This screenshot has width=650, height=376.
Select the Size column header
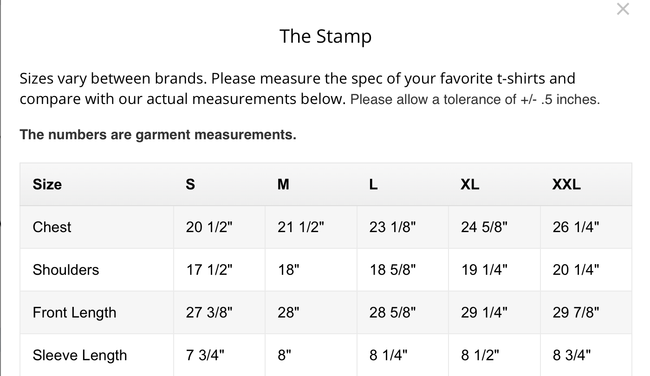tap(47, 184)
